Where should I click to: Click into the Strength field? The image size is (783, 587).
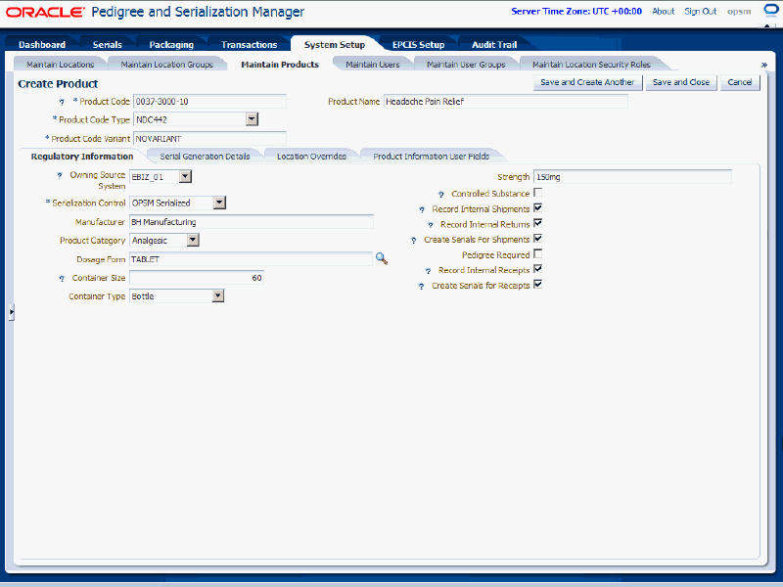pyautogui.click(x=632, y=177)
